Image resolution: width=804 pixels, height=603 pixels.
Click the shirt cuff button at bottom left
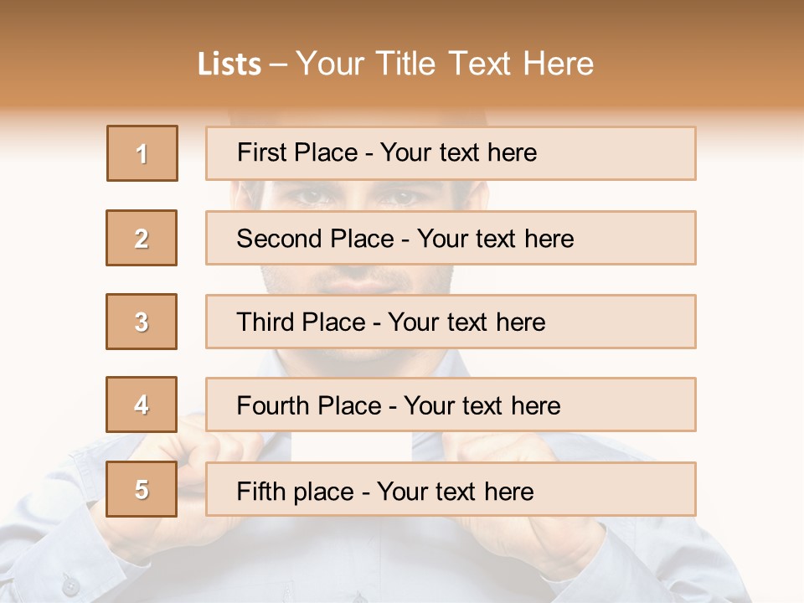(x=70, y=585)
